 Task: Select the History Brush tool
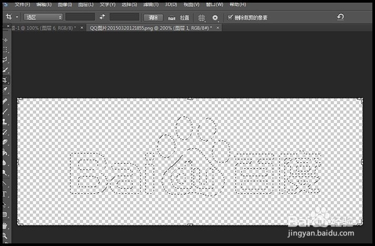[x=5, y=132]
